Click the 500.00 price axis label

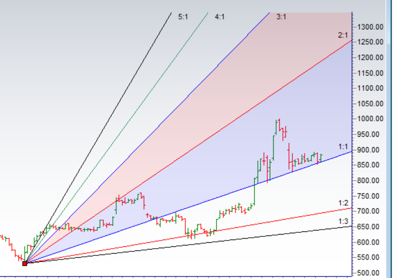370,273
